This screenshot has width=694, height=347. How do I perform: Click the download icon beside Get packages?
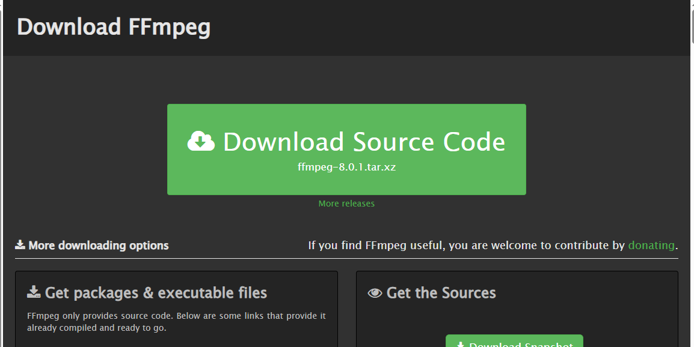[x=34, y=292]
